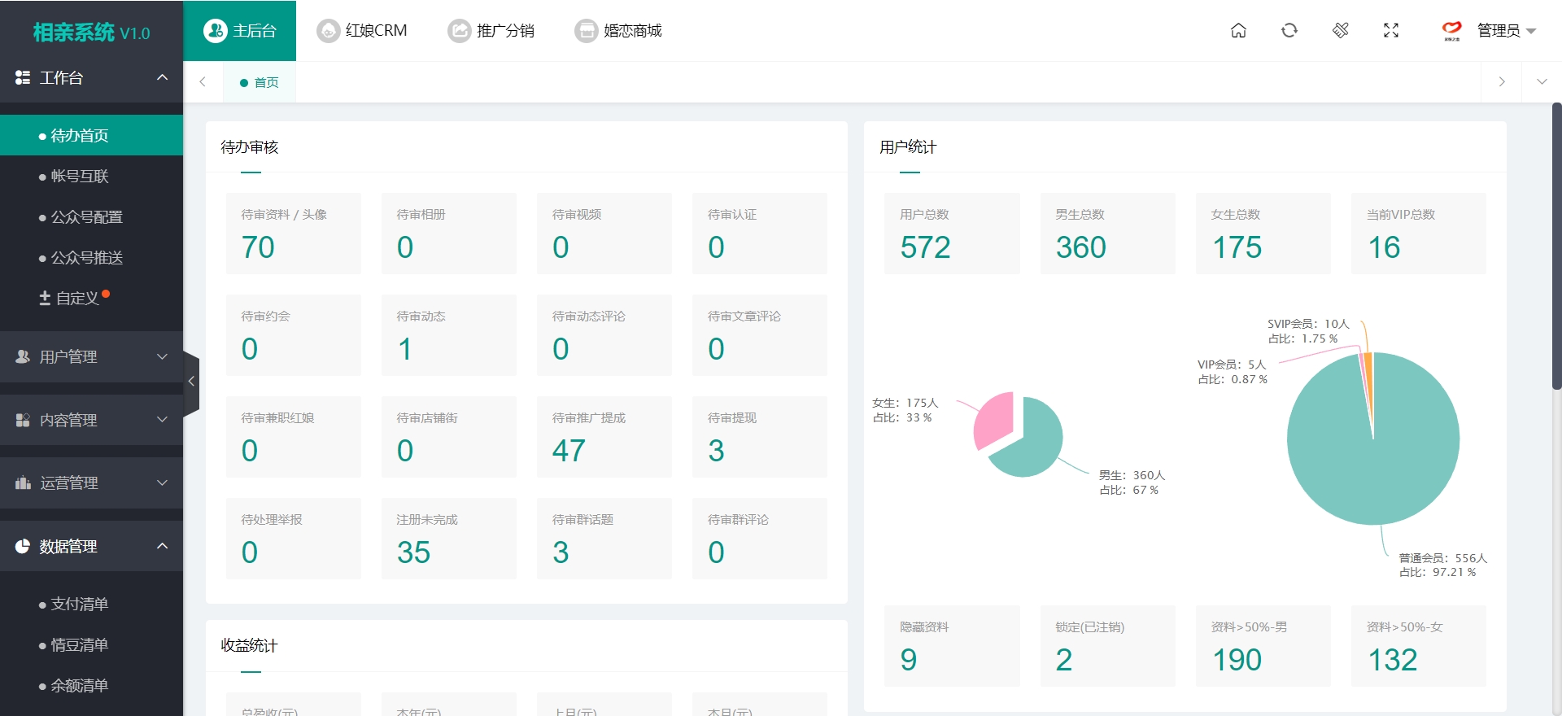The width and height of the screenshot is (1562, 716).
Task: Open the 待审推广提成 card showing 47
Action: 604,437
